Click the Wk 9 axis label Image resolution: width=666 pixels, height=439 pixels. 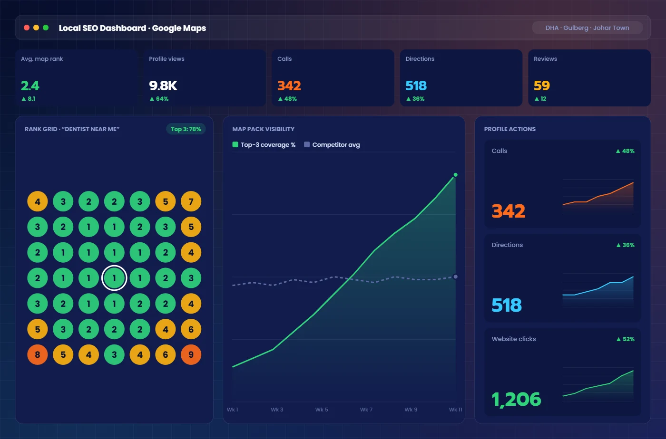(411, 410)
